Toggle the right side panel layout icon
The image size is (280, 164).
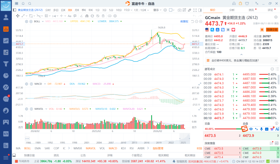pyautogui.click(x=200, y=10)
